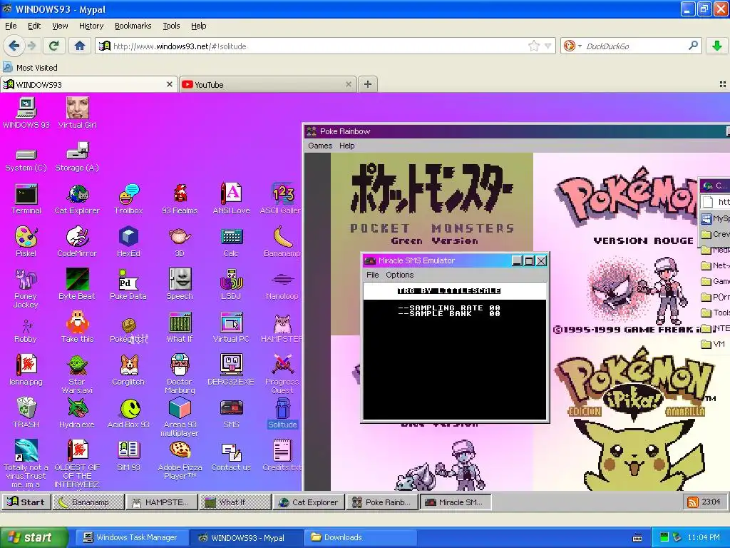Launch Cat Explorer desktop icon
This screenshot has height=548, width=730.
(77, 200)
